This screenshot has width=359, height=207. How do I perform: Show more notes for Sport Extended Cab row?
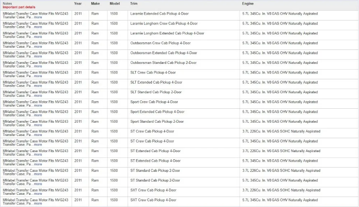tap(38, 115)
